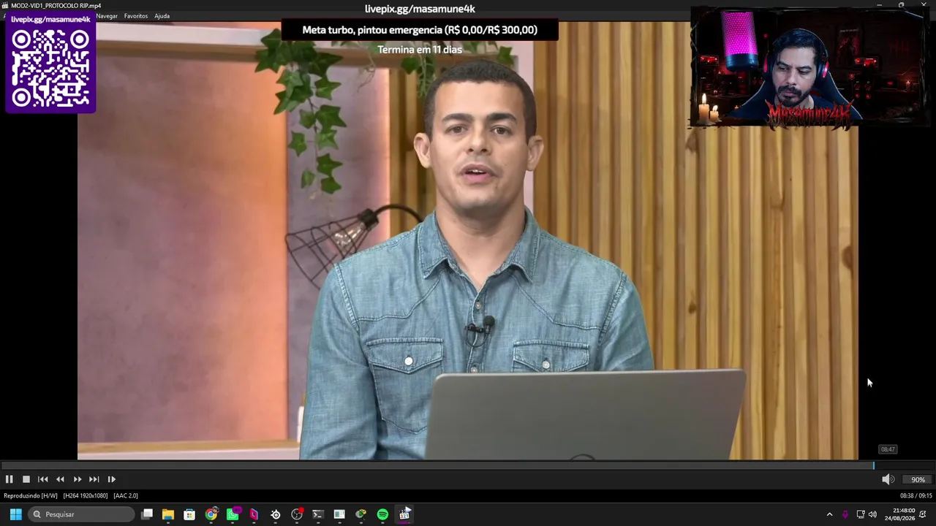
Task: Open the Favoritos menu
Action: coord(136,16)
